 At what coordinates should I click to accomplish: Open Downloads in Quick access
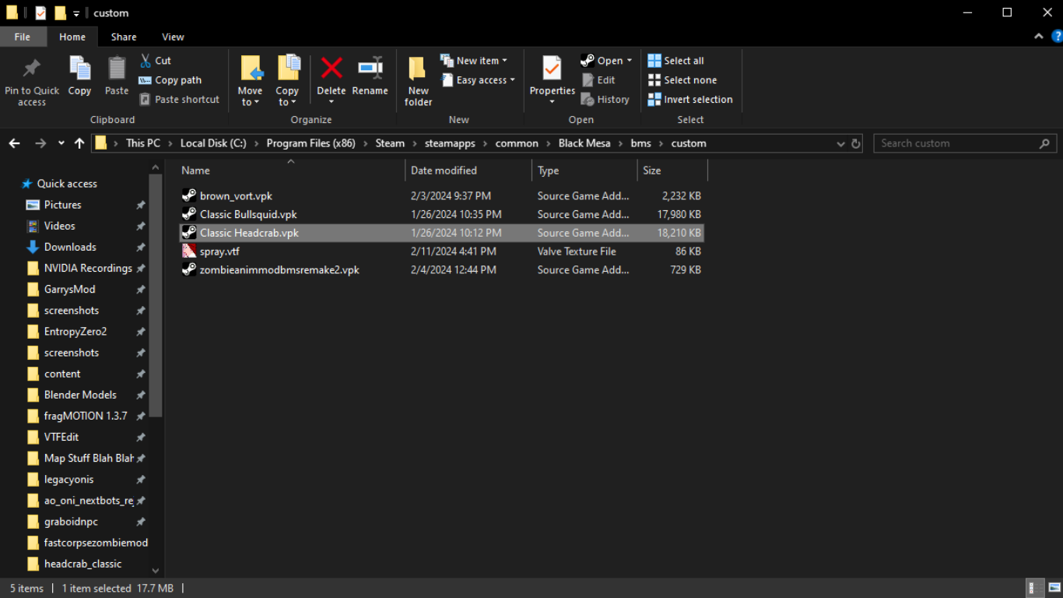point(70,247)
